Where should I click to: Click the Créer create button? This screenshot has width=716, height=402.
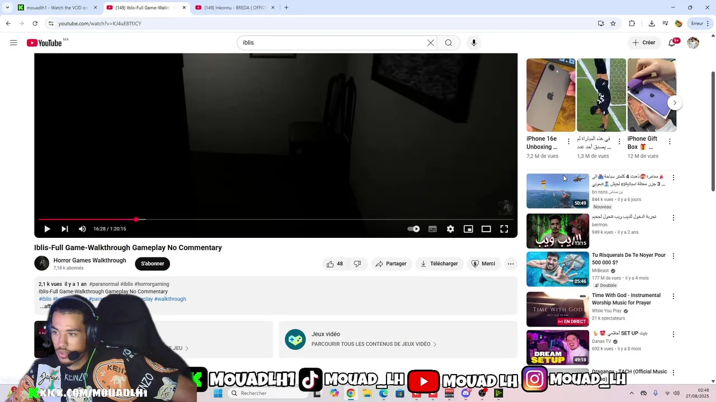coord(643,42)
